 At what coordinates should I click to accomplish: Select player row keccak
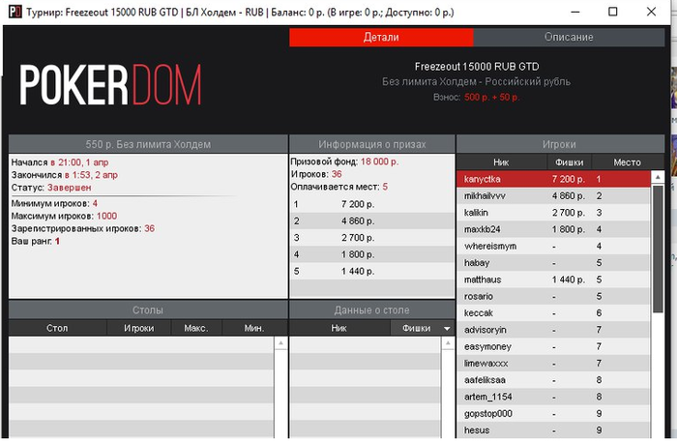pos(553,313)
